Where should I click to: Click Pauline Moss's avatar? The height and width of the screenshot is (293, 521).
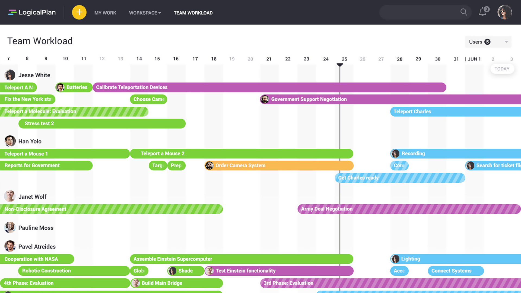[x=10, y=227]
